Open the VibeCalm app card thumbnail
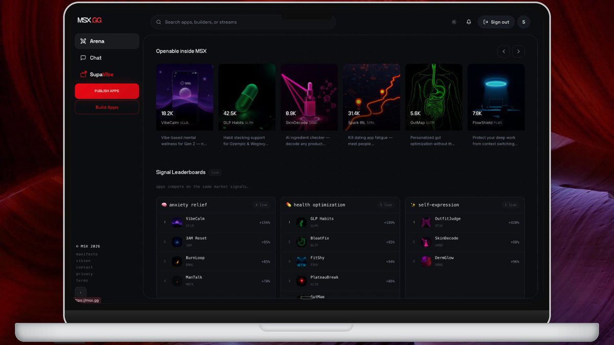 185,97
